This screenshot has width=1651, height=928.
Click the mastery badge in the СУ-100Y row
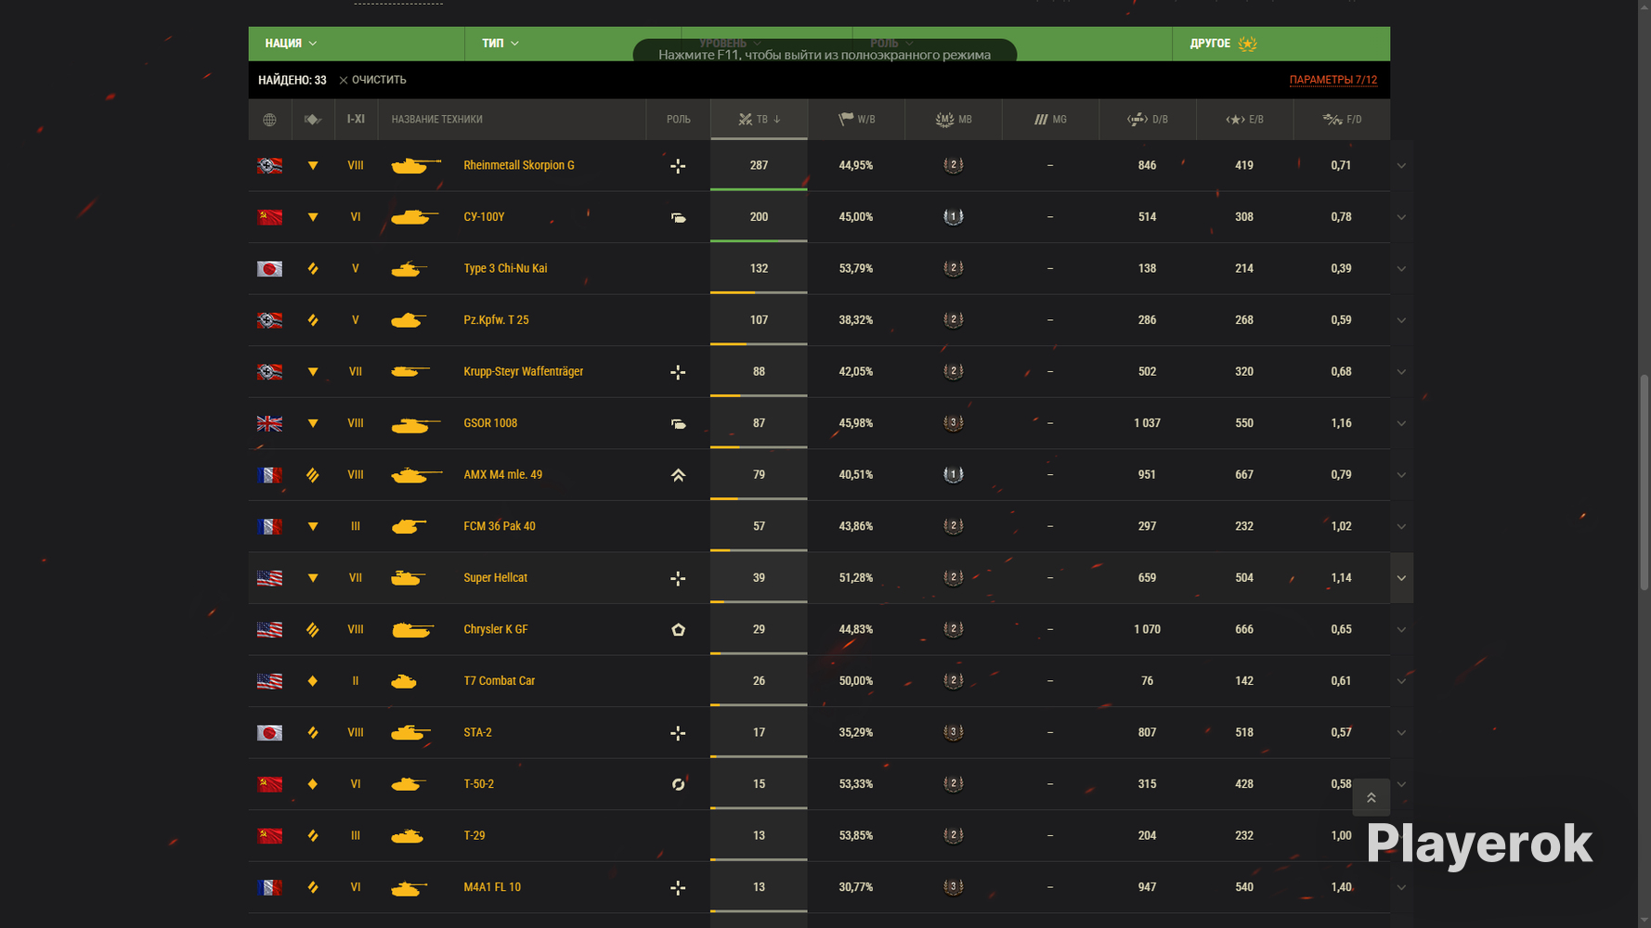pyautogui.click(x=953, y=217)
